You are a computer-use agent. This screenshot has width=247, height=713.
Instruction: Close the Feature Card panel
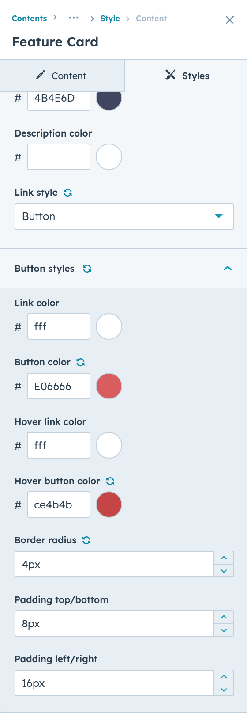tap(230, 20)
